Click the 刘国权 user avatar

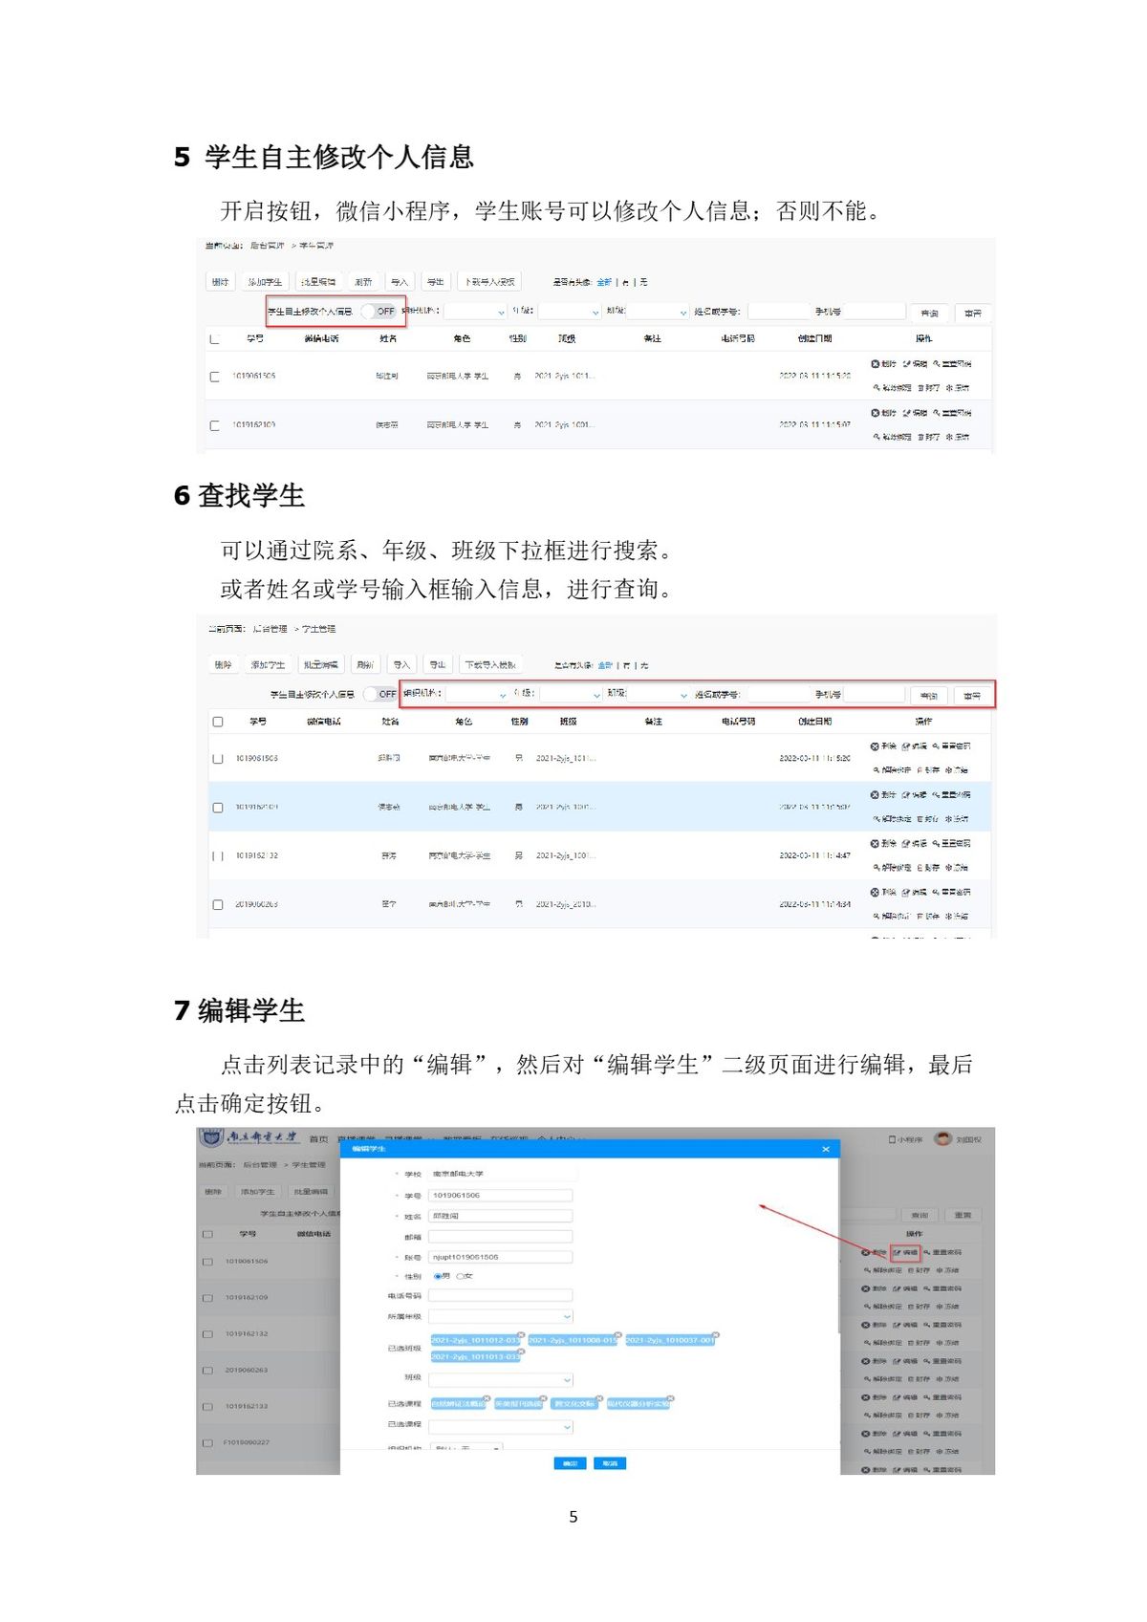pyautogui.click(x=943, y=1138)
